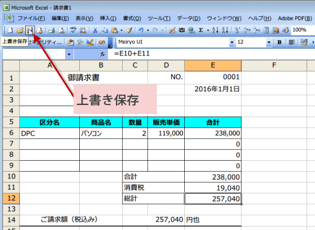Viewport: 315px width, 230px height.
Task: Click the New blank workbook icon
Action: coord(10,30)
